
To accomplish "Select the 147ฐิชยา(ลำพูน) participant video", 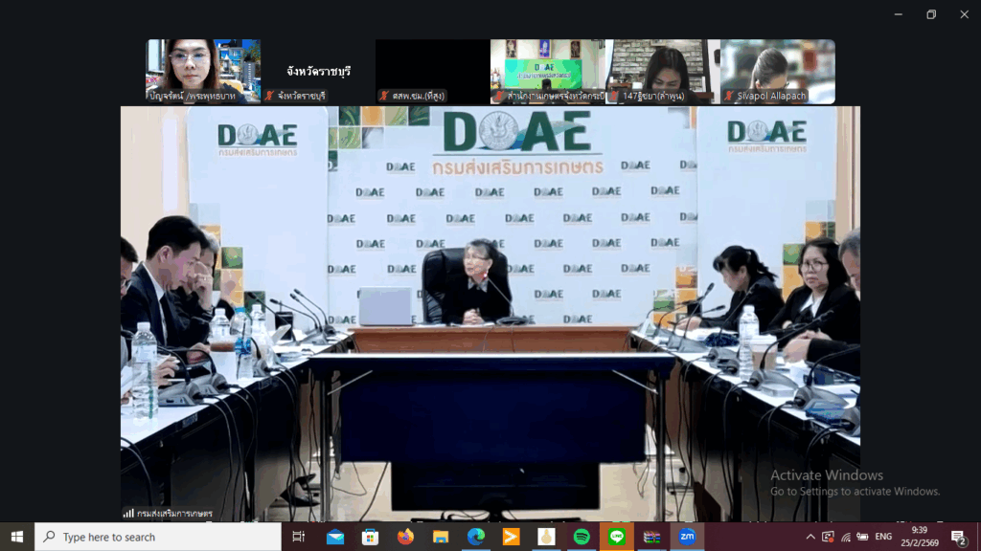I will click(x=662, y=71).
